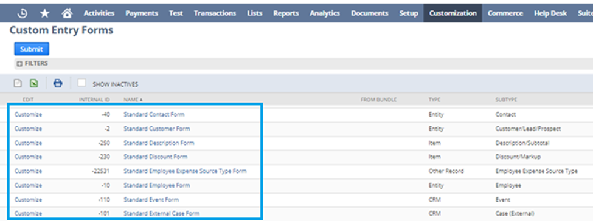Select the Discount/Markup subtype cell
The height and width of the screenshot is (221, 593).
(518, 157)
